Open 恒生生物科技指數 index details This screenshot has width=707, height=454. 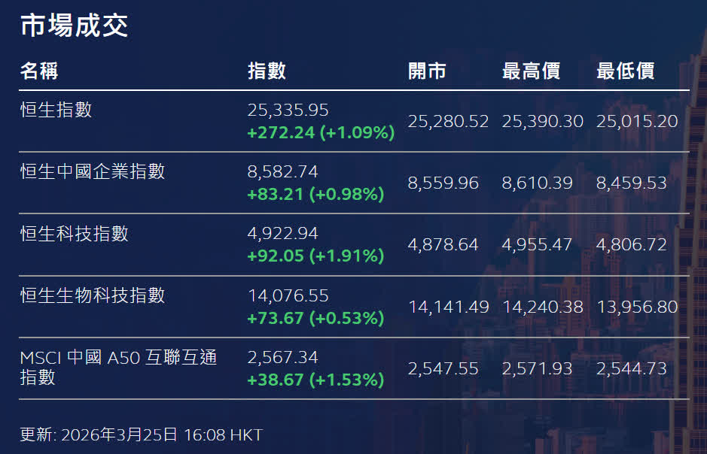pos(92,295)
